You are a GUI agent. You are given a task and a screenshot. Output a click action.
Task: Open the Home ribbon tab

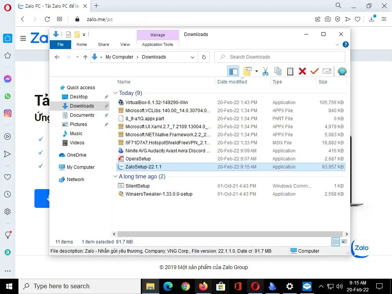[x=82, y=44]
